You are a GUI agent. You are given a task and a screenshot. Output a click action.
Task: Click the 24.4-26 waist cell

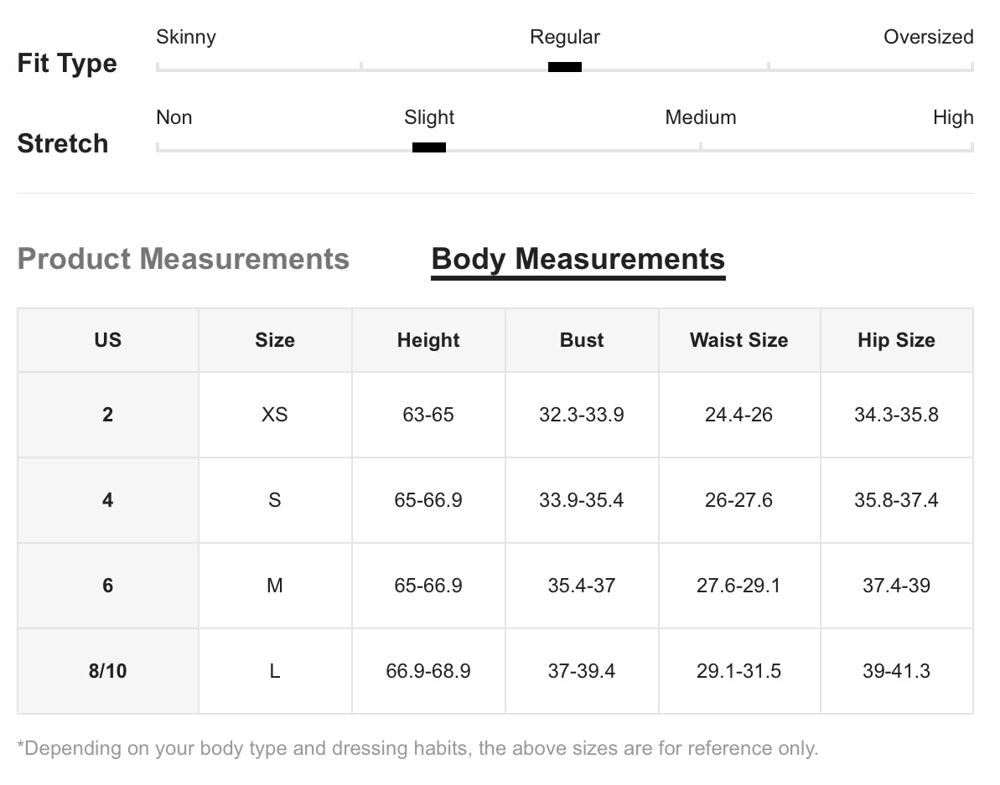pyautogui.click(x=738, y=415)
